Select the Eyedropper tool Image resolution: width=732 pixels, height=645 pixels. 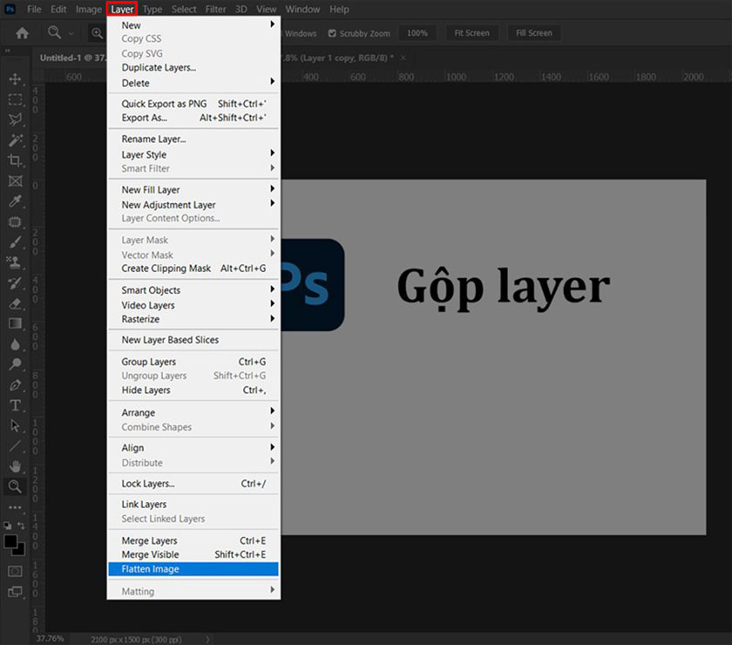point(15,201)
